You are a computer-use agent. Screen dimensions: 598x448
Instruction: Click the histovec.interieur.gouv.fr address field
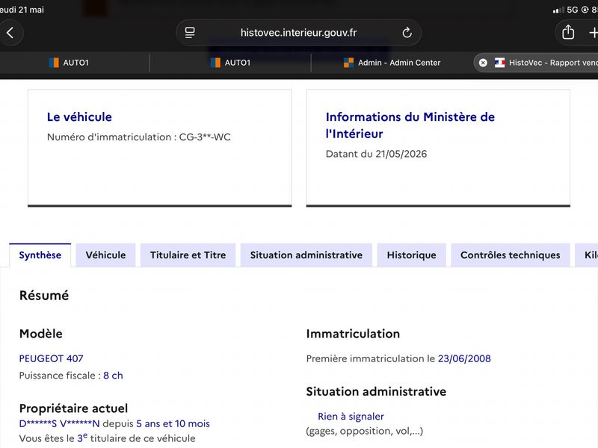coord(298,33)
